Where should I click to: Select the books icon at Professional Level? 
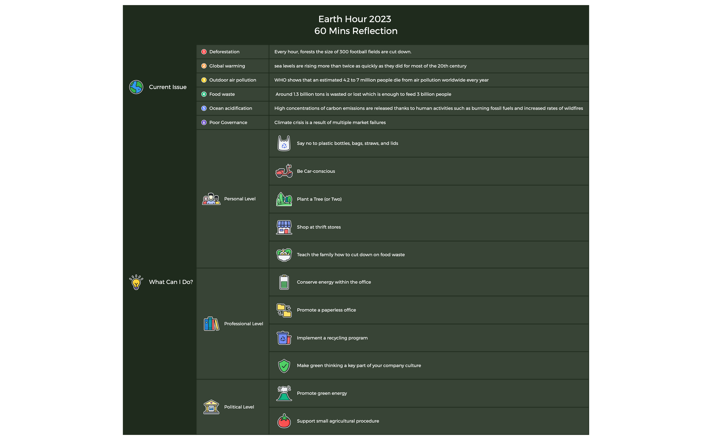211,324
